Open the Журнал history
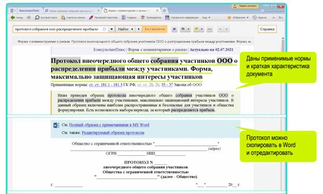The width and height of the screenshot is (323, 194). click(x=259, y=18)
